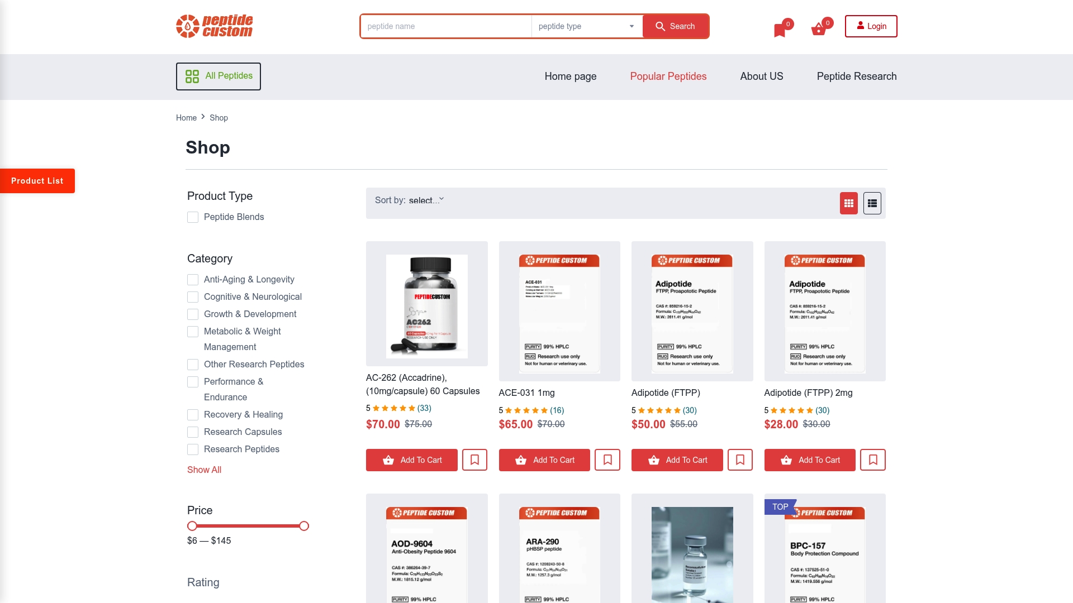Check Metabolic & Weight Management category
Viewport: 1073px width, 603px height.
tap(193, 332)
